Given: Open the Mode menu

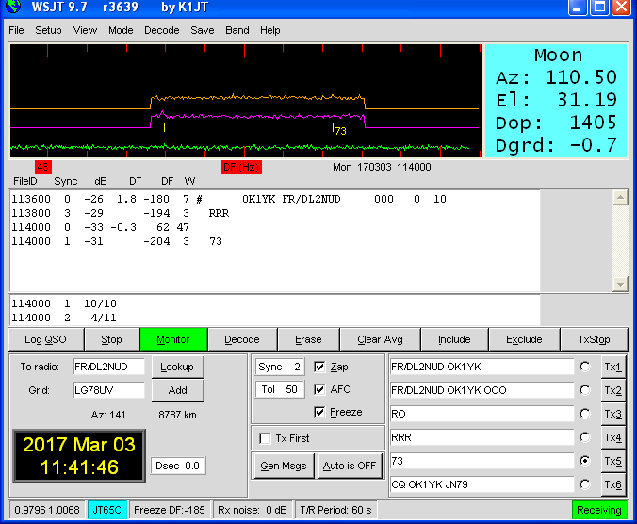Looking at the screenshot, I should tap(121, 30).
